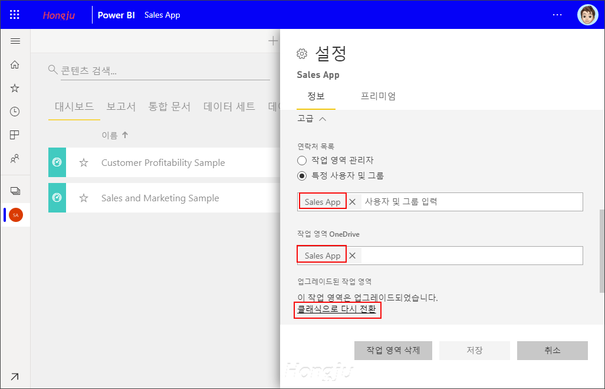Click the 취소 cancel button

(552, 351)
